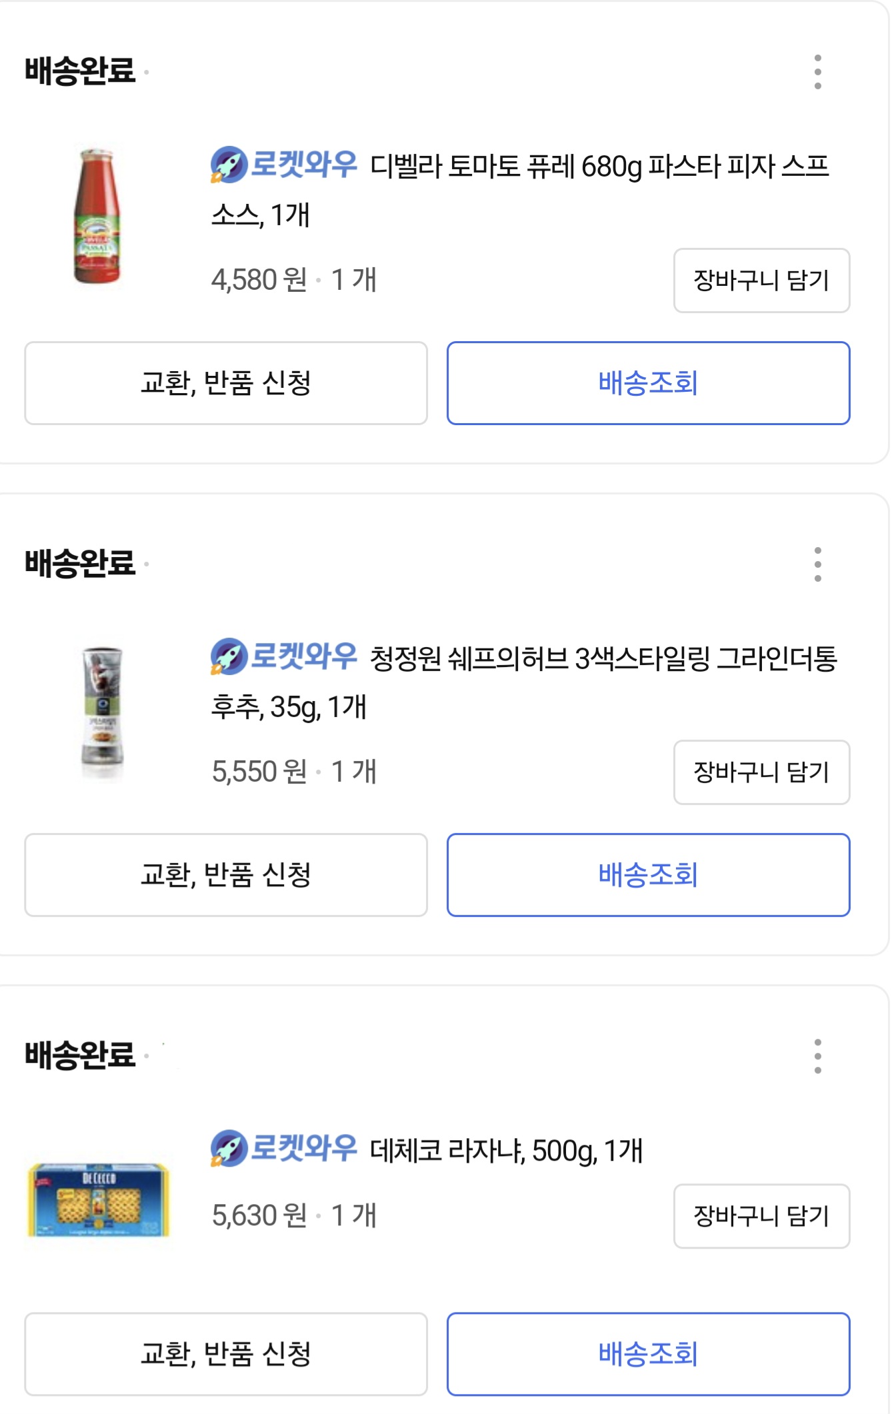
Task: Track delivery (배송조회) for tomato puree
Action: pos(648,383)
